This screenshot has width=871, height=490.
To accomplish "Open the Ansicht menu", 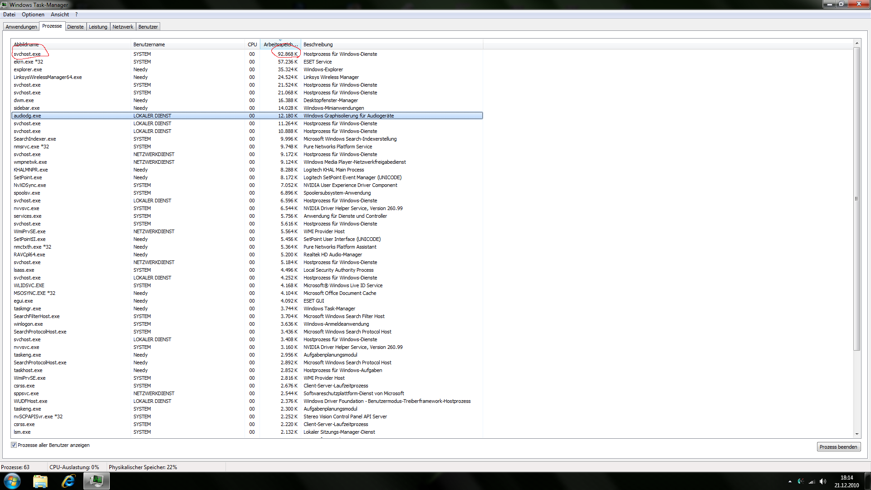I will coord(59,15).
